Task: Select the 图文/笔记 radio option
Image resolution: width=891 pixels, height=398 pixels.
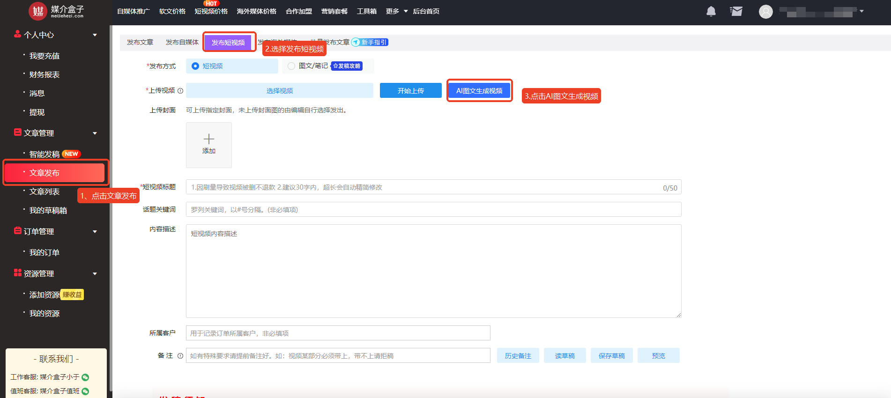Action: pyautogui.click(x=291, y=66)
